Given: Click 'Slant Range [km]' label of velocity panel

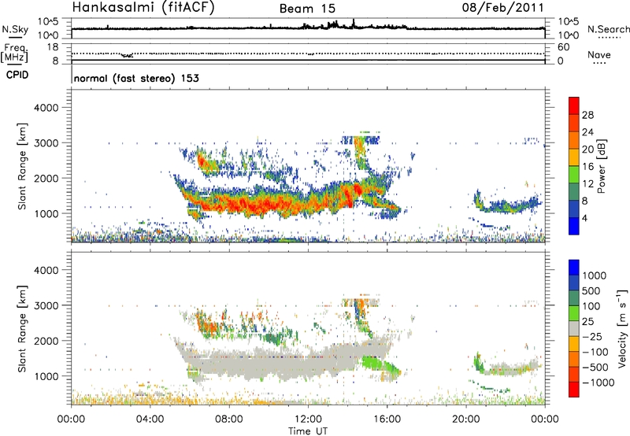Looking at the screenshot, I should (22, 328).
